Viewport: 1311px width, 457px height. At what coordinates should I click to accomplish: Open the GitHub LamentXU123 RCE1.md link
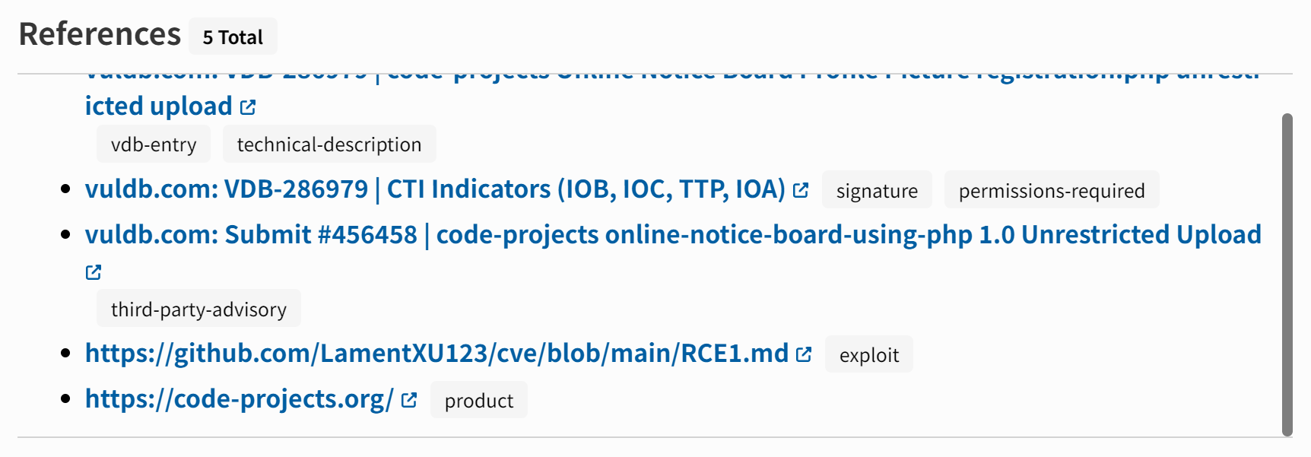pyautogui.click(x=436, y=354)
